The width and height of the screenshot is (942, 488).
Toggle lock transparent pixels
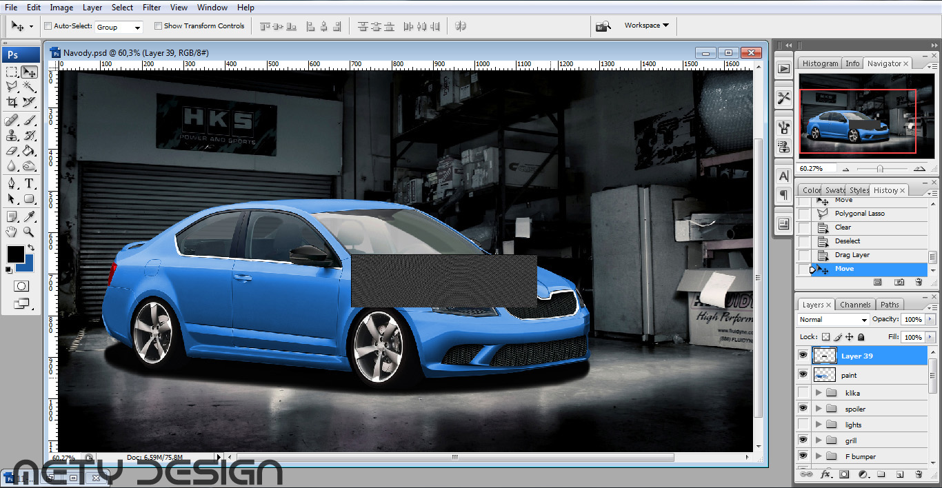[825, 337]
